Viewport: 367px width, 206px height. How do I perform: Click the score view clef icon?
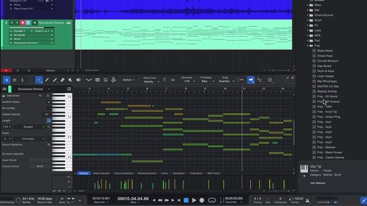[22, 80]
